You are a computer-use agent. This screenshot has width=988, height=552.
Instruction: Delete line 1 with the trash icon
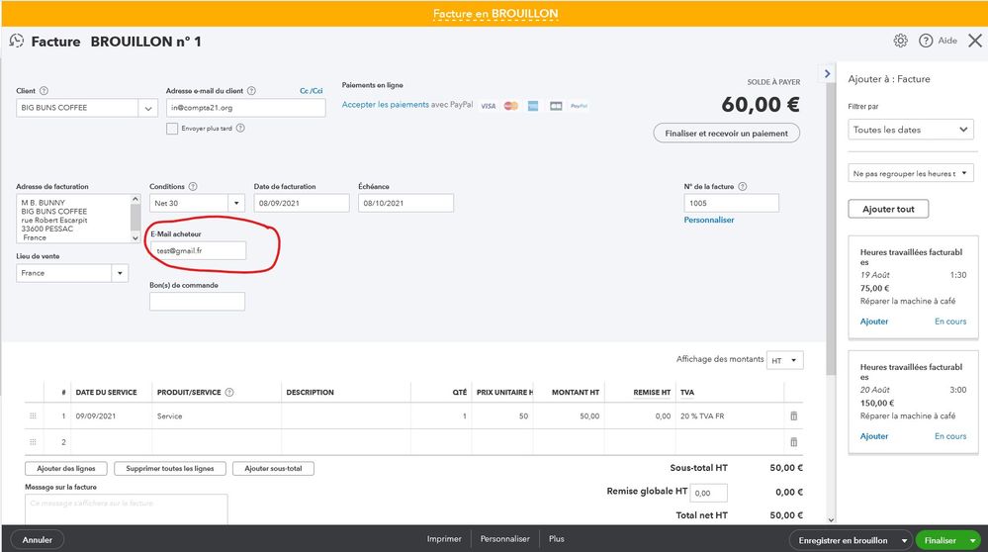[794, 415]
